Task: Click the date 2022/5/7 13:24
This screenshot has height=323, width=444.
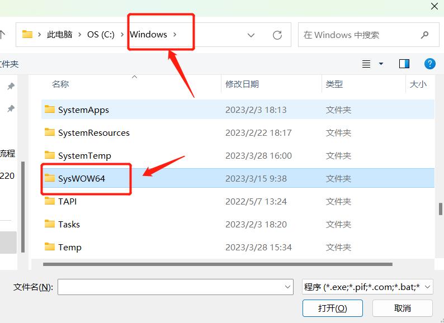Action: coord(256,202)
